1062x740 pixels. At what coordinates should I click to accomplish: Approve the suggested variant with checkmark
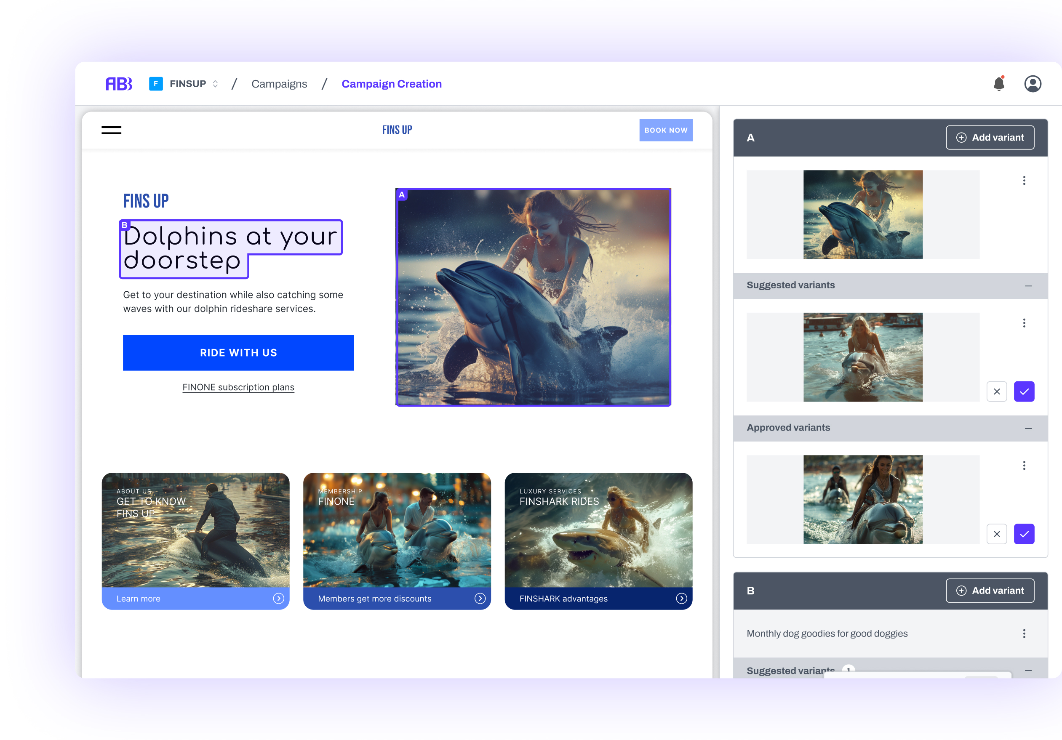tap(1024, 392)
